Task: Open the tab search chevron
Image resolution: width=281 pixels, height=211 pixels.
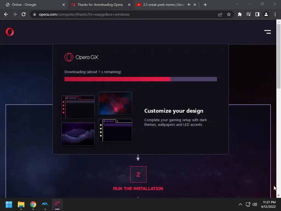Action: coord(237,4)
